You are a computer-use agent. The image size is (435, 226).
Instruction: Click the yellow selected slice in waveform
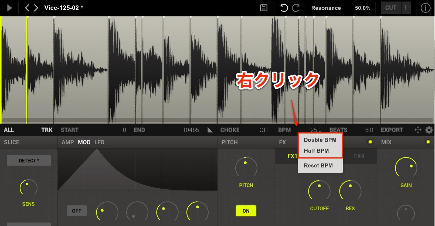[13, 70]
